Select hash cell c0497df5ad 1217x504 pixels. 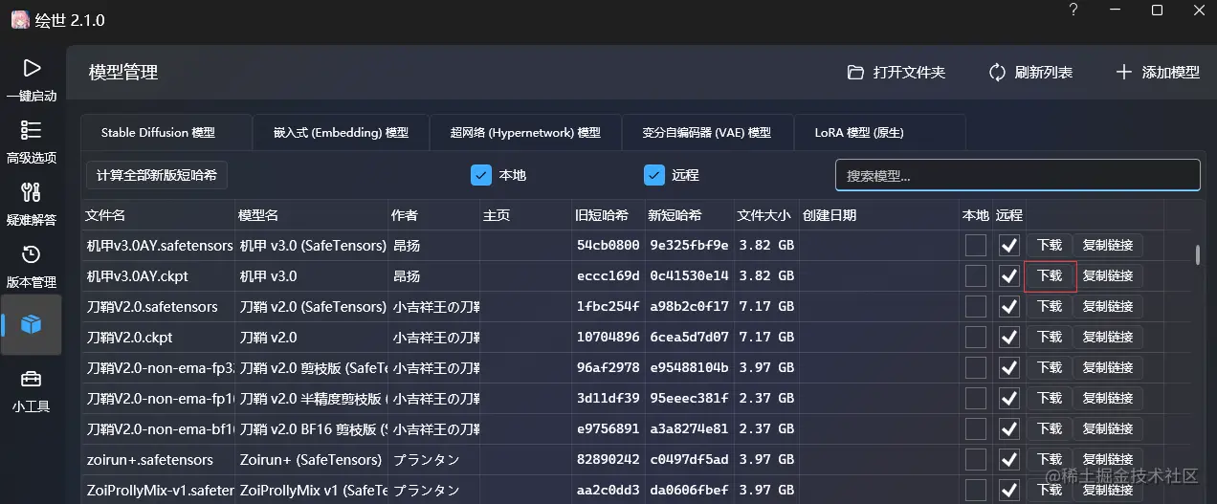pos(689,460)
